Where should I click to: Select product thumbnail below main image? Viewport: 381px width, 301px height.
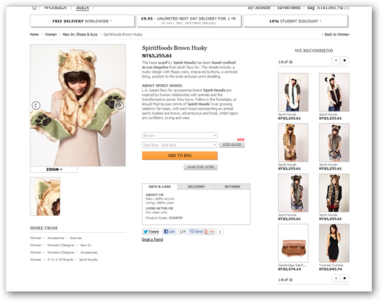[x=45, y=197]
